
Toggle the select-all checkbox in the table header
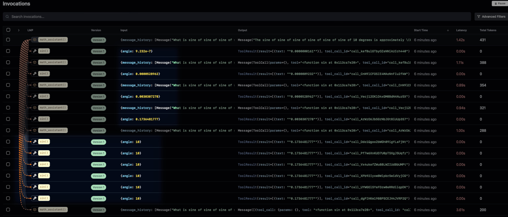point(8,30)
